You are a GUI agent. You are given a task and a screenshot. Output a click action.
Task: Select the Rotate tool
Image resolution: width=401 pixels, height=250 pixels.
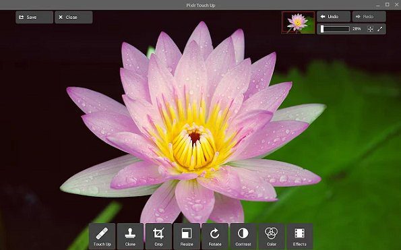pyautogui.click(x=215, y=237)
